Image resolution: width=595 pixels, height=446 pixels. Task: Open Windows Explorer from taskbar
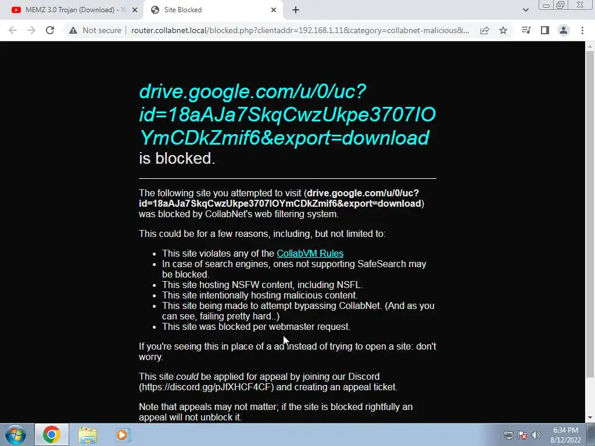coord(88,435)
